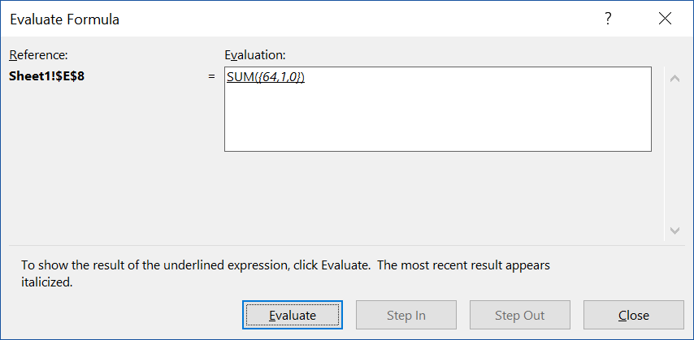Click the equals sign beside the evaluation box
The width and height of the screenshot is (694, 340).
pyautogui.click(x=212, y=77)
